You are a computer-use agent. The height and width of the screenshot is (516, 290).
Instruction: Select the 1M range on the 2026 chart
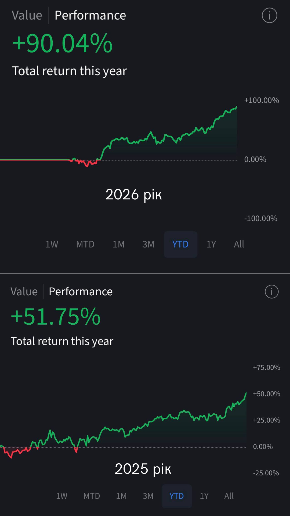coord(118,244)
